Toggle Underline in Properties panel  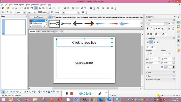(154, 29)
